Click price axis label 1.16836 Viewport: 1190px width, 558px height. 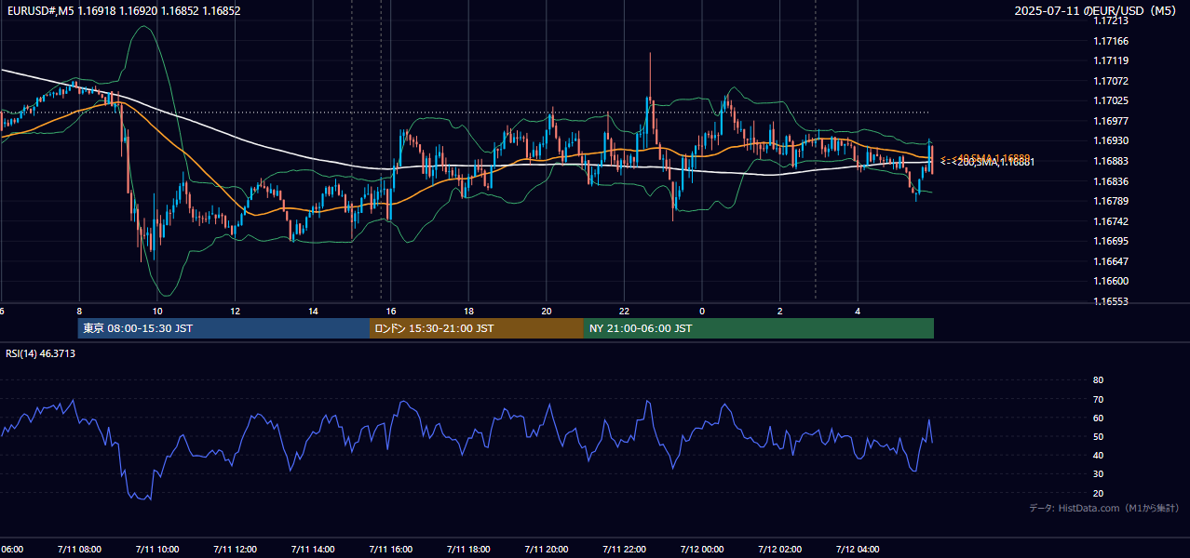tap(1111, 181)
